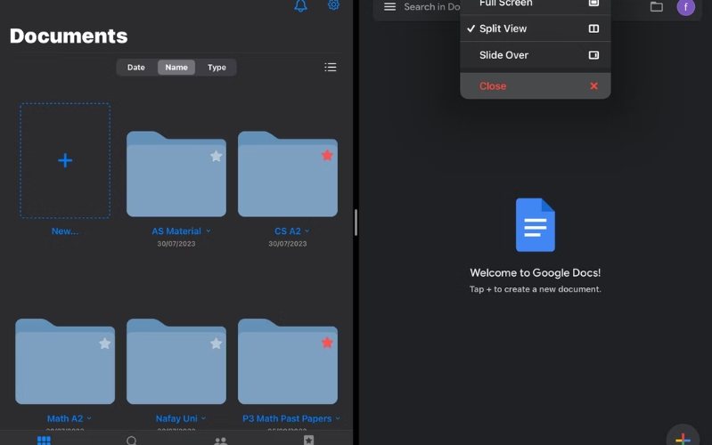Grab the split view divider handle
Screen dimensions: 712x445
(356, 222)
